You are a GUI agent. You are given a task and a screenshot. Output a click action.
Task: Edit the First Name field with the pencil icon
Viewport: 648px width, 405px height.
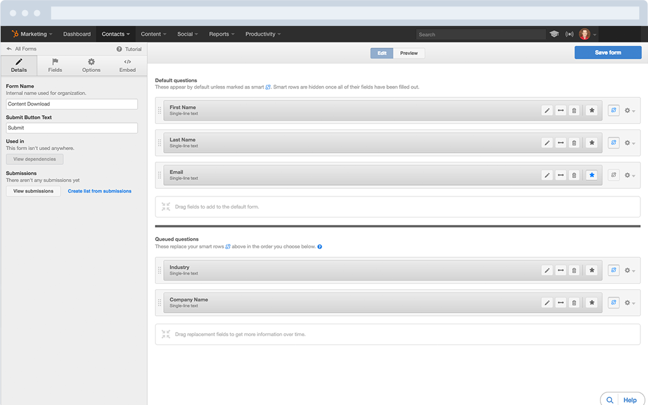pos(547,110)
